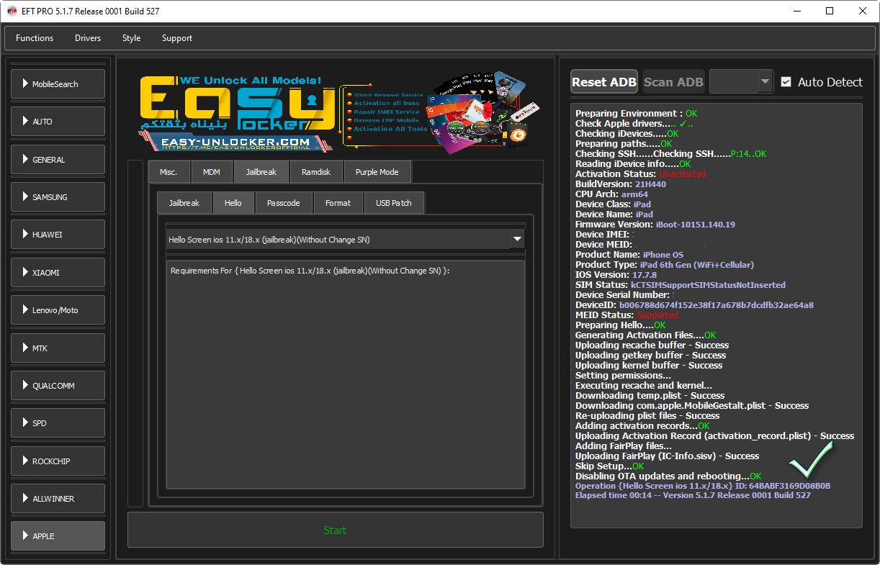Open the Hello Screen operation dropdown
880x565 pixels.
[346, 239]
